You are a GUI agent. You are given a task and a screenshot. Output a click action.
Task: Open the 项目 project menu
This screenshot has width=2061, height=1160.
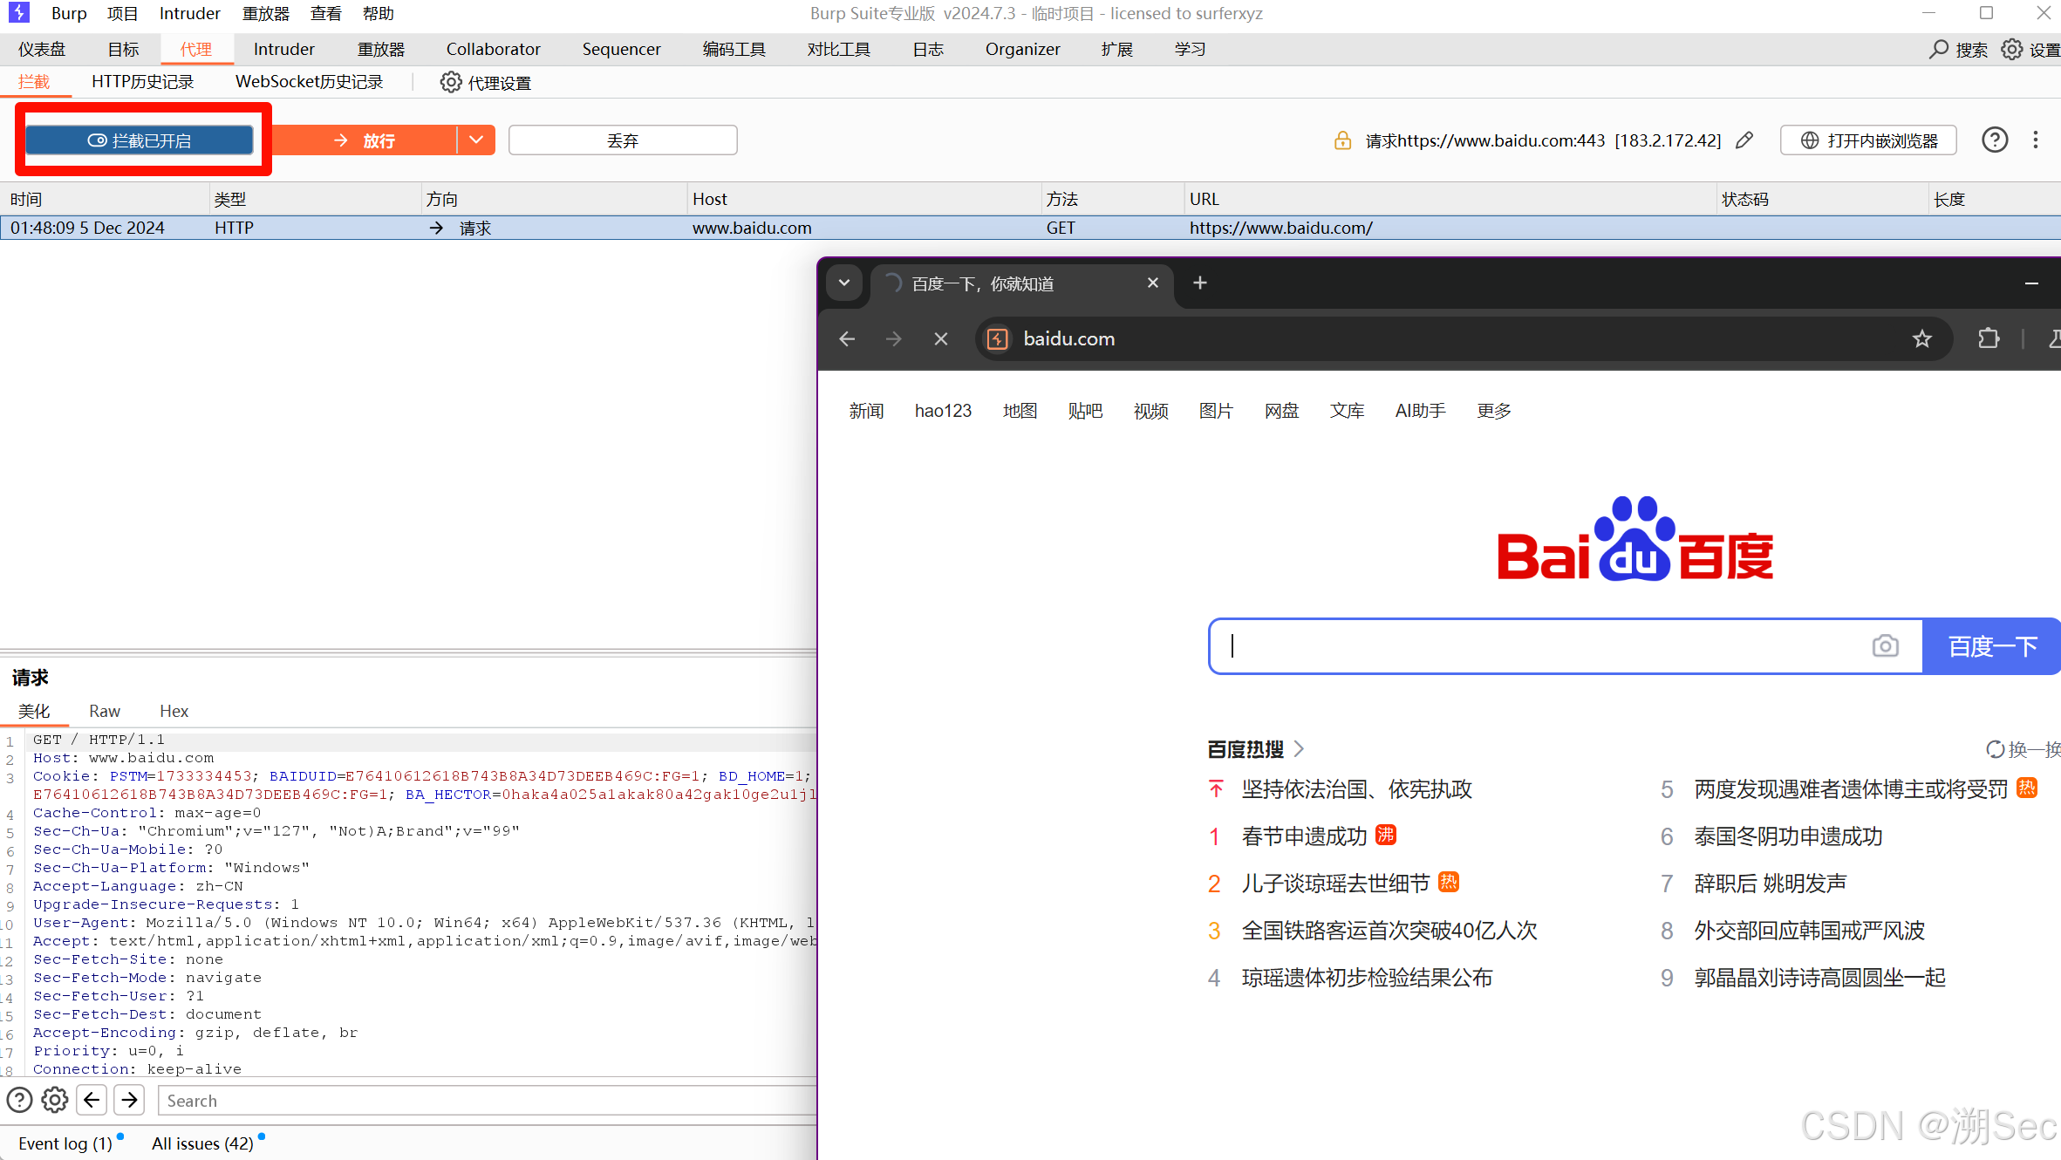click(x=122, y=14)
